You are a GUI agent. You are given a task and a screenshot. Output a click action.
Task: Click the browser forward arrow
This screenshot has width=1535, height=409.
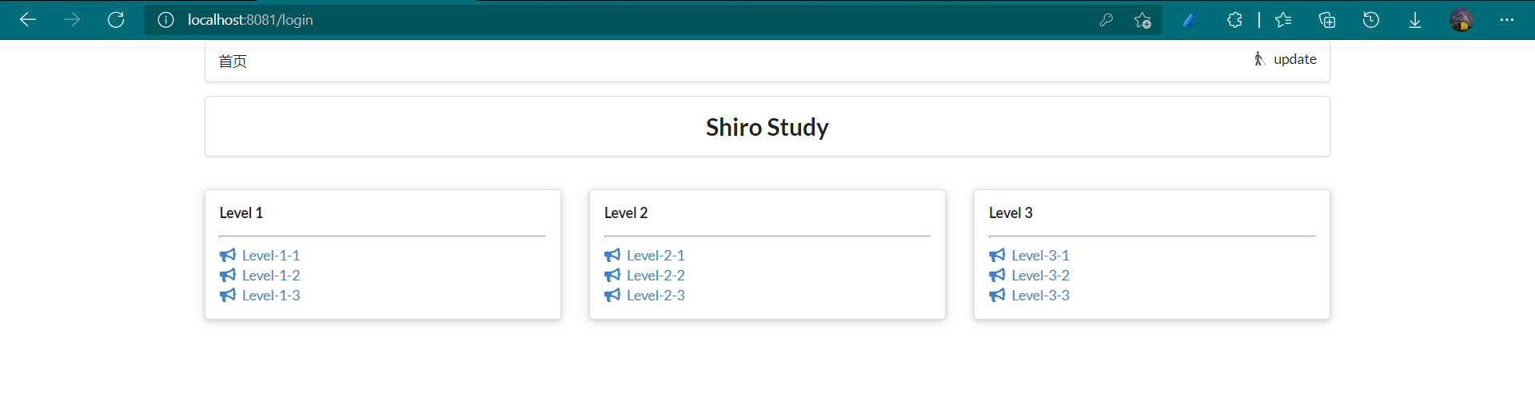click(x=72, y=20)
